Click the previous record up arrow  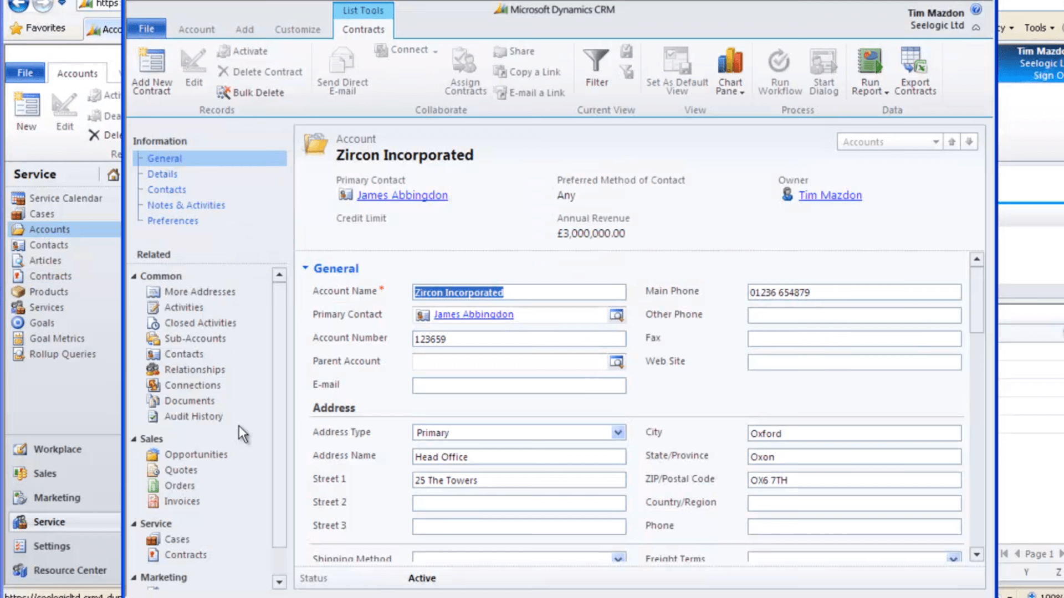tap(952, 142)
